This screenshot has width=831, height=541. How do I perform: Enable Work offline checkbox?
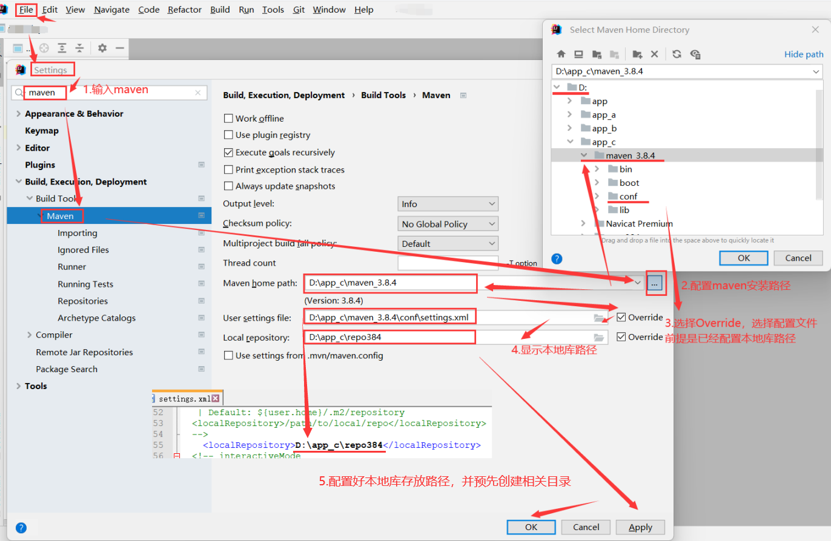(228, 119)
